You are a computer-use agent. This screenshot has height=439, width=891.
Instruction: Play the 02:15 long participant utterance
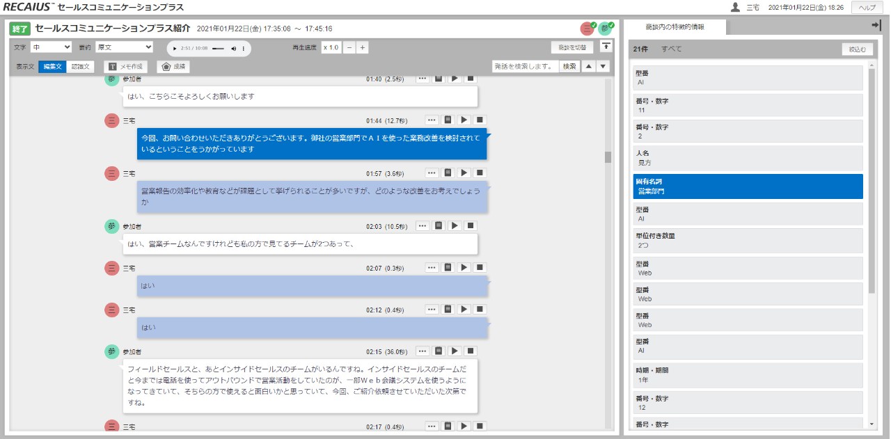pyautogui.click(x=455, y=351)
